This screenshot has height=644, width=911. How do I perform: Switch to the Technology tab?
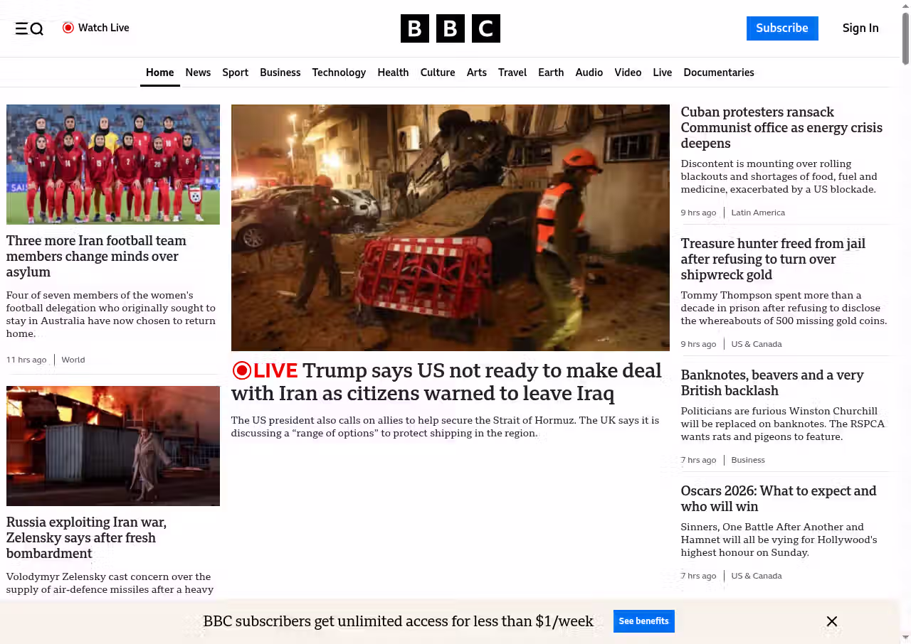click(x=339, y=73)
